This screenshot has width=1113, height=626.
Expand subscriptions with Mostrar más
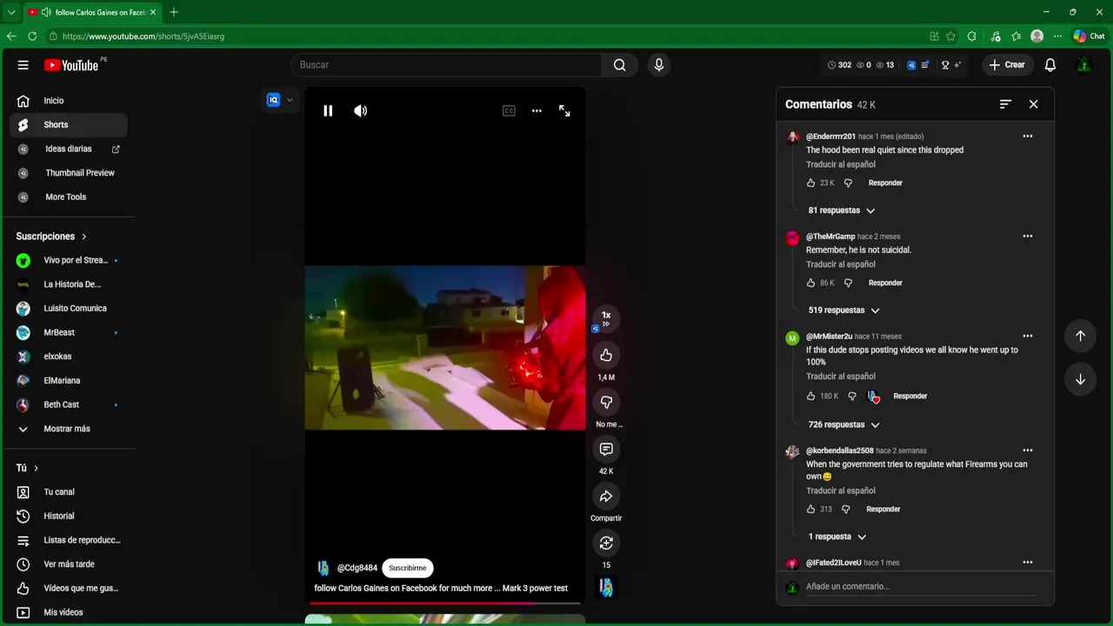(x=69, y=429)
